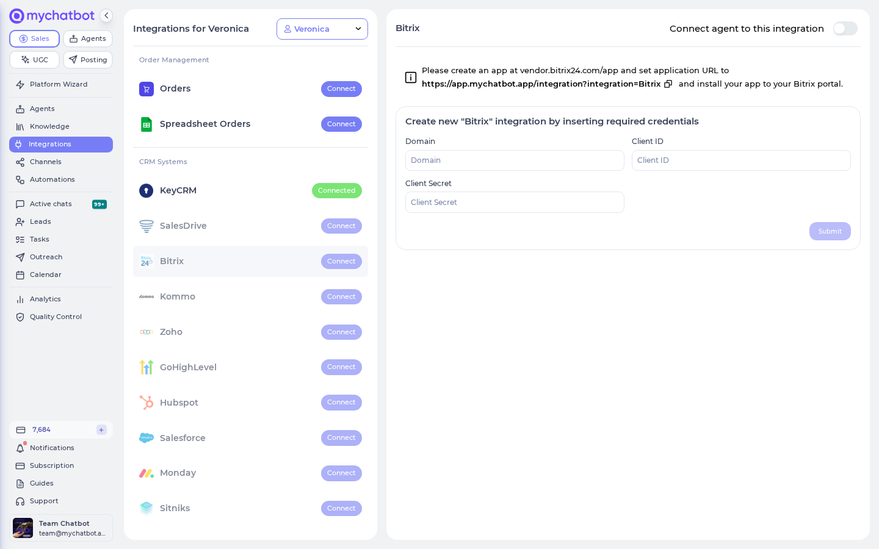Click the GoHighLevel arrows icon
This screenshot has width=879, height=549.
tap(146, 367)
